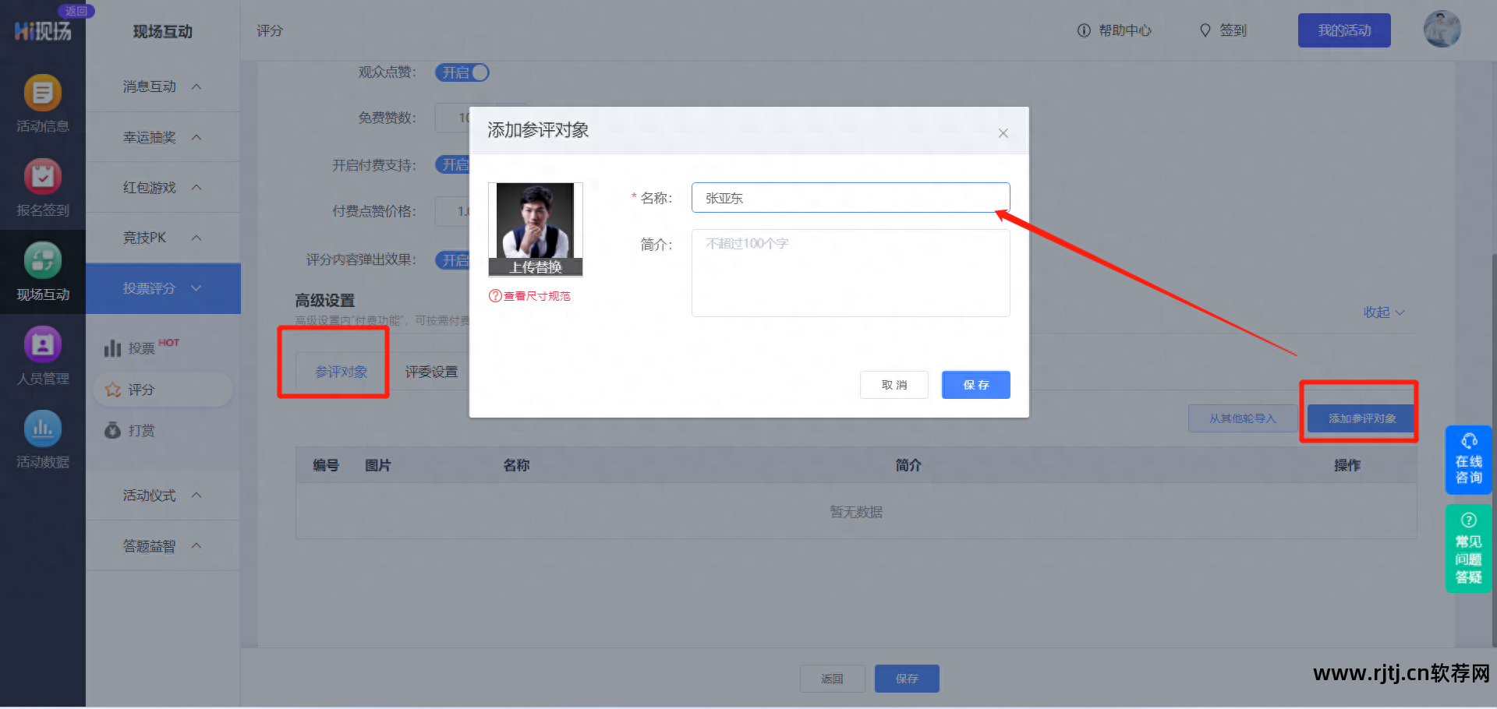The image size is (1497, 709).
Task: Open 人员管理 from the left sidebar
Action: (x=43, y=354)
